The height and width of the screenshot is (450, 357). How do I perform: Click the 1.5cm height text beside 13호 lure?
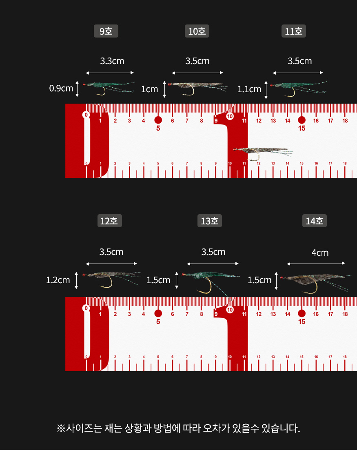click(x=158, y=280)
